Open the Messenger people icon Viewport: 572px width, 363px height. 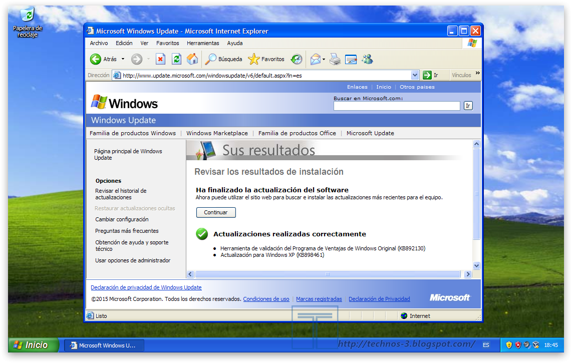tap(367, 59)
